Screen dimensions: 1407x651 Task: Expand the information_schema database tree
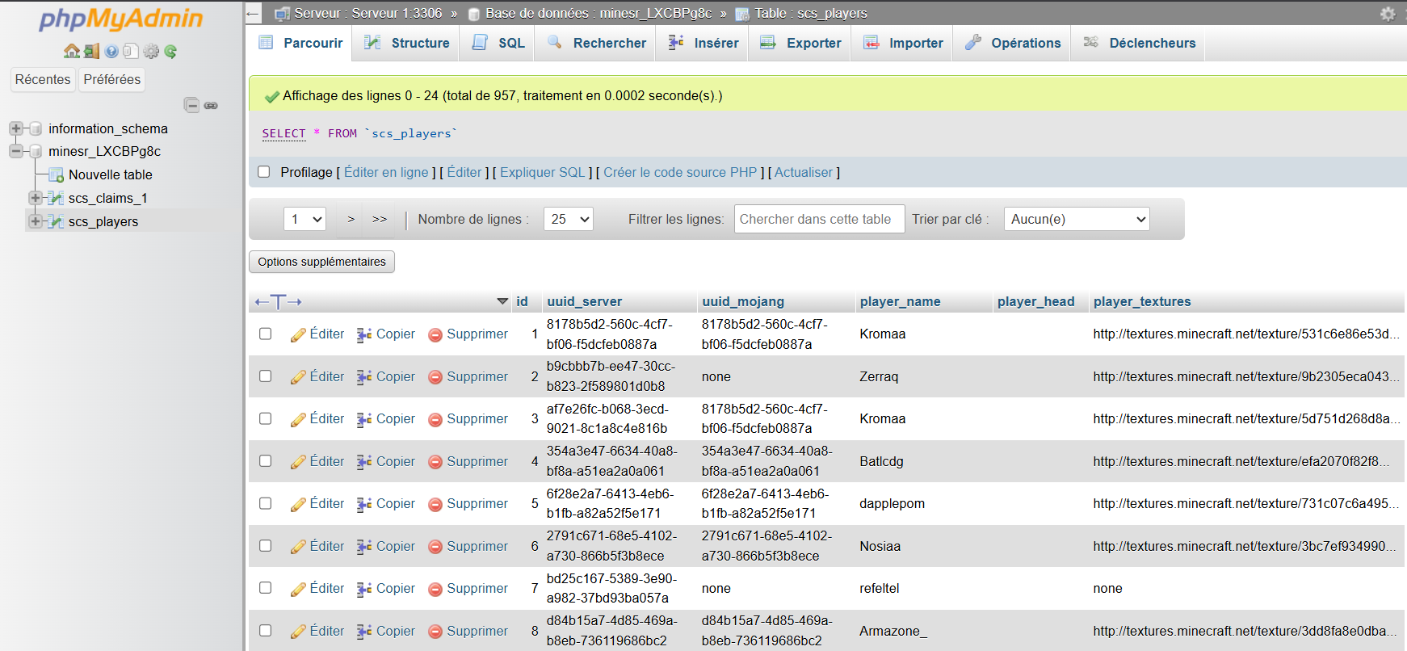tap(15, 128)
